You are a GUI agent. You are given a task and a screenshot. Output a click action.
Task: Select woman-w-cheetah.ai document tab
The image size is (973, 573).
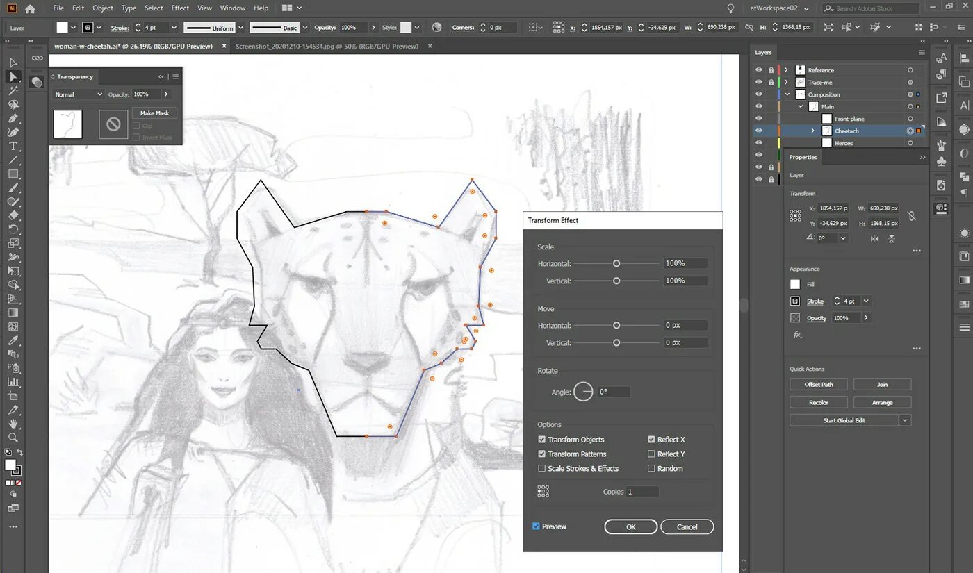[133, 47]
